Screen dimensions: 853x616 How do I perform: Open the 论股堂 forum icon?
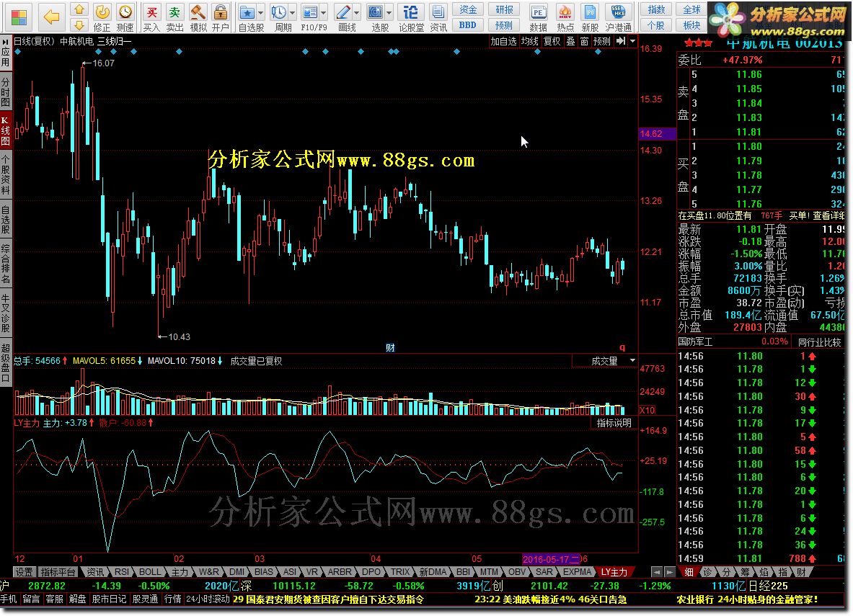point(411,17)
